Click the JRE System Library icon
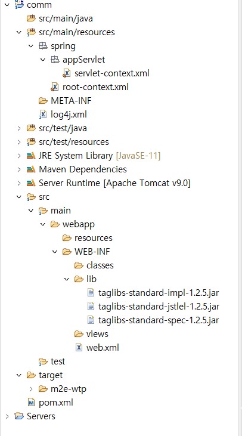The height and width of the screenshot is (436, 242). [x=31, y=156]
